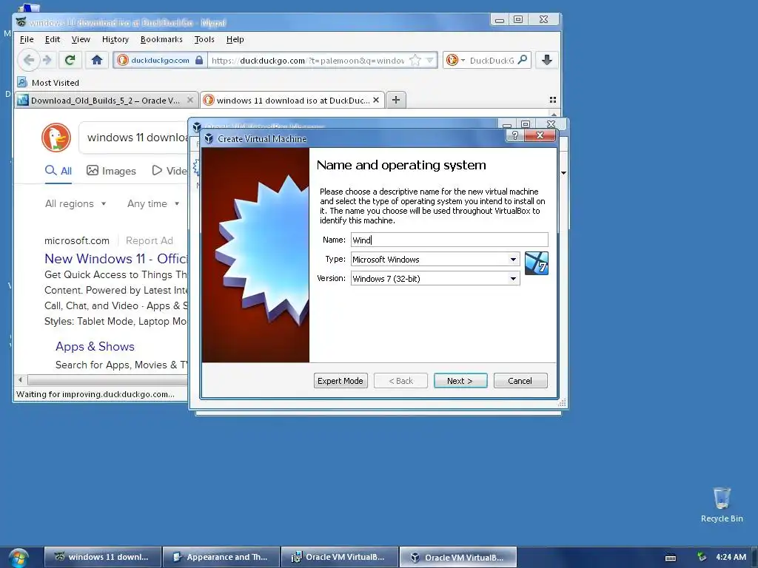Click the browser Forward arrow button
Screen dimensions: 758x568
[47, 60]
